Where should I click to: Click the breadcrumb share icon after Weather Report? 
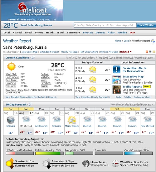(153, 41)
